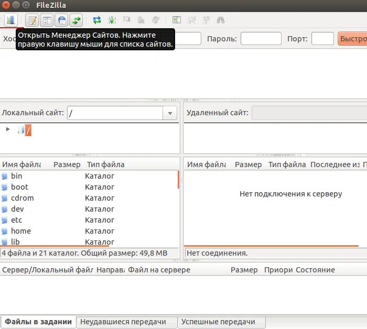Click the Удаленный сайт path field
This screenshot has height=329, width=367.
click(x=309, y=113)
